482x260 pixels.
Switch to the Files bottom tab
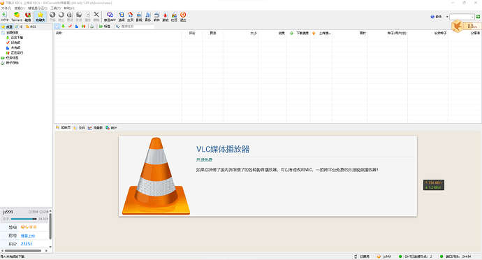80,127
